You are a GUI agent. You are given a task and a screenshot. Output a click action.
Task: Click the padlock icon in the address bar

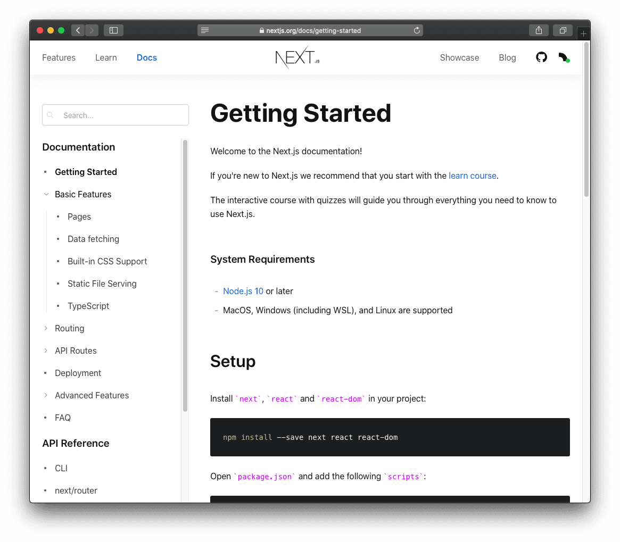coord(261,30)
